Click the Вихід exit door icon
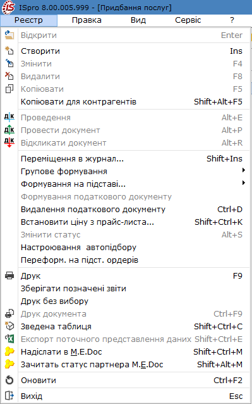The width and height of the screenshot is (252, 404). 9,396
